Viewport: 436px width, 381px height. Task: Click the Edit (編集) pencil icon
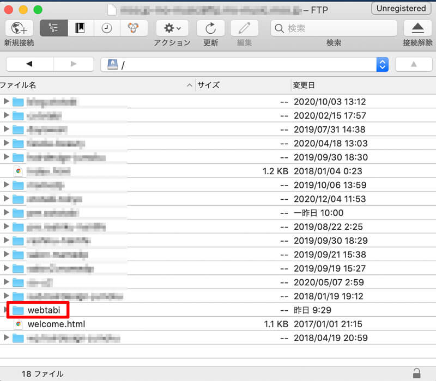click(x=245, y=28)
